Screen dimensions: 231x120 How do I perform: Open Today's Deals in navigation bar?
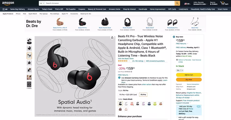47,9
